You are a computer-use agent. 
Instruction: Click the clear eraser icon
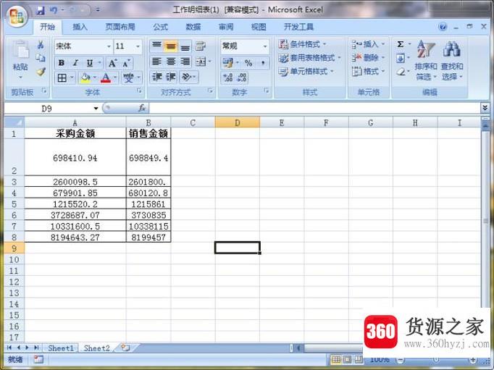click(x=401, y=72)
